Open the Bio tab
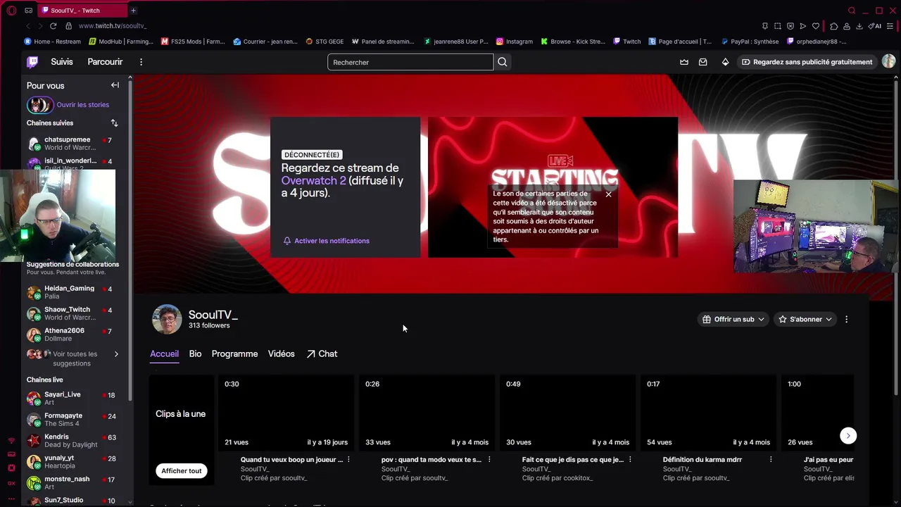 (195, 354)
